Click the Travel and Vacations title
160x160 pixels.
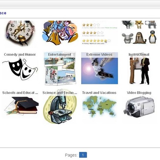[99, 93]
